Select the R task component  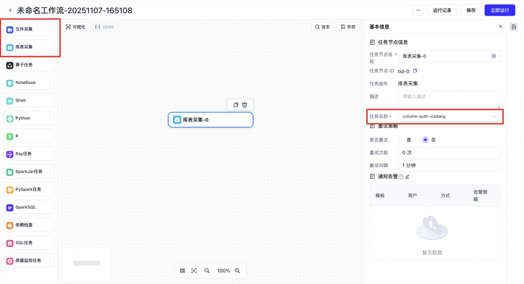tap(29, 136)
